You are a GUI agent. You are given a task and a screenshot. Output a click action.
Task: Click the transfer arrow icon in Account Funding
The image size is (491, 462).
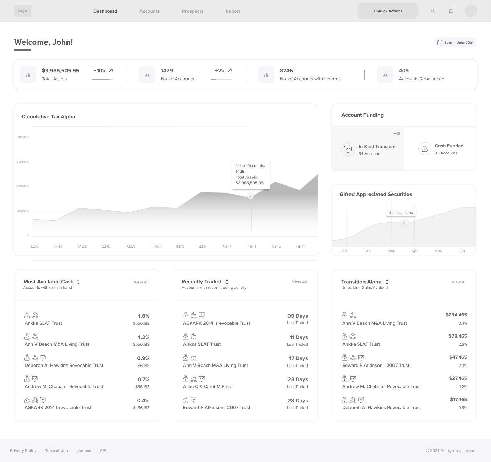point(397,133)
